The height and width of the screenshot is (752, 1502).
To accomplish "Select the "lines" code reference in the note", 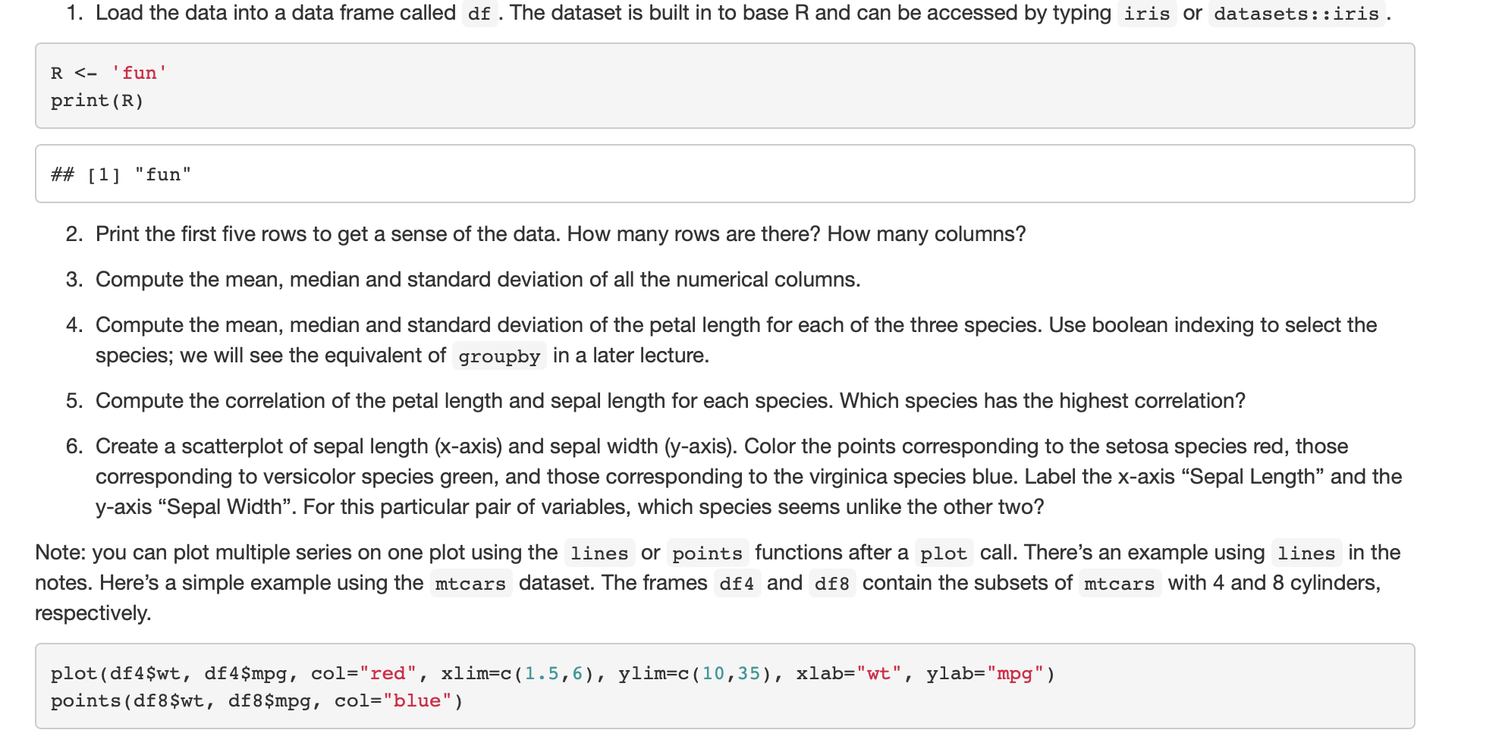I will click(599, 553).
